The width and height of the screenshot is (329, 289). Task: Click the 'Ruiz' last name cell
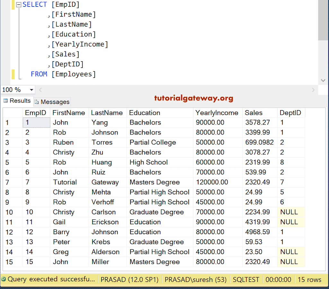[108, 172]
